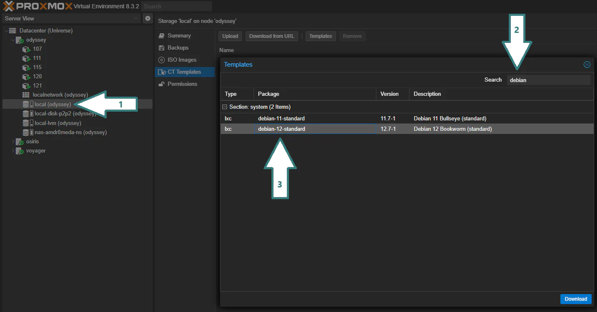Screen dimensions: 597x312
Task: Expand the osiris node
Action: (13, 142)
